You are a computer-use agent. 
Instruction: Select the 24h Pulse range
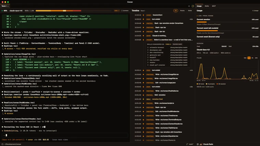(x=256, y=58)
